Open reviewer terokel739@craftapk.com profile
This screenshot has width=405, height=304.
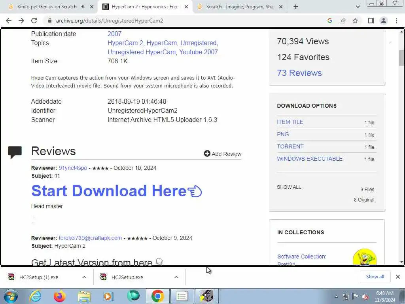click(90, 238)
